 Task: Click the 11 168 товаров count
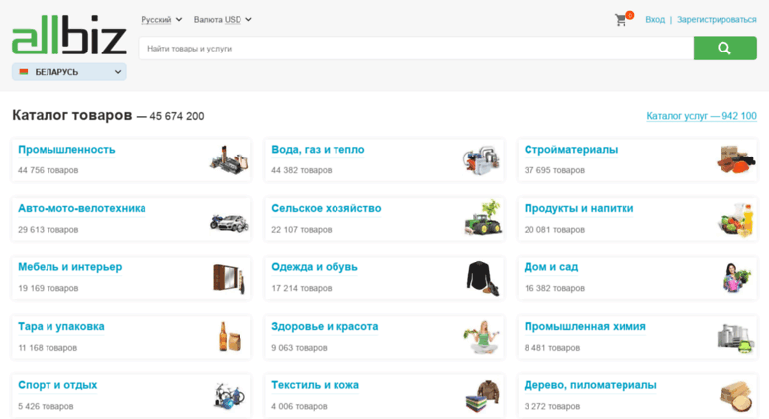tap(48, 348)
